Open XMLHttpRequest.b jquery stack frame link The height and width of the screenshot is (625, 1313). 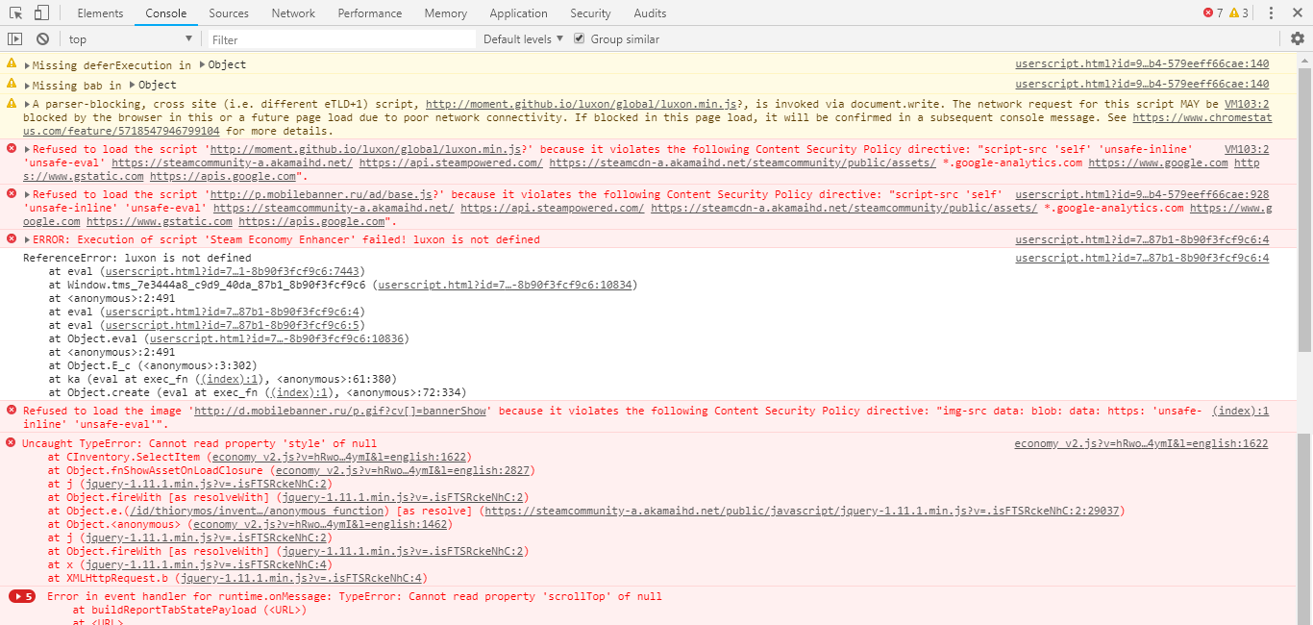coord(301,579)
